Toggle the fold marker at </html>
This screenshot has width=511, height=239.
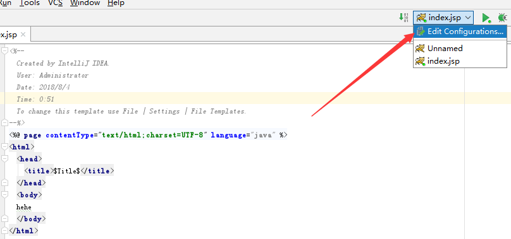coord(4,231)
